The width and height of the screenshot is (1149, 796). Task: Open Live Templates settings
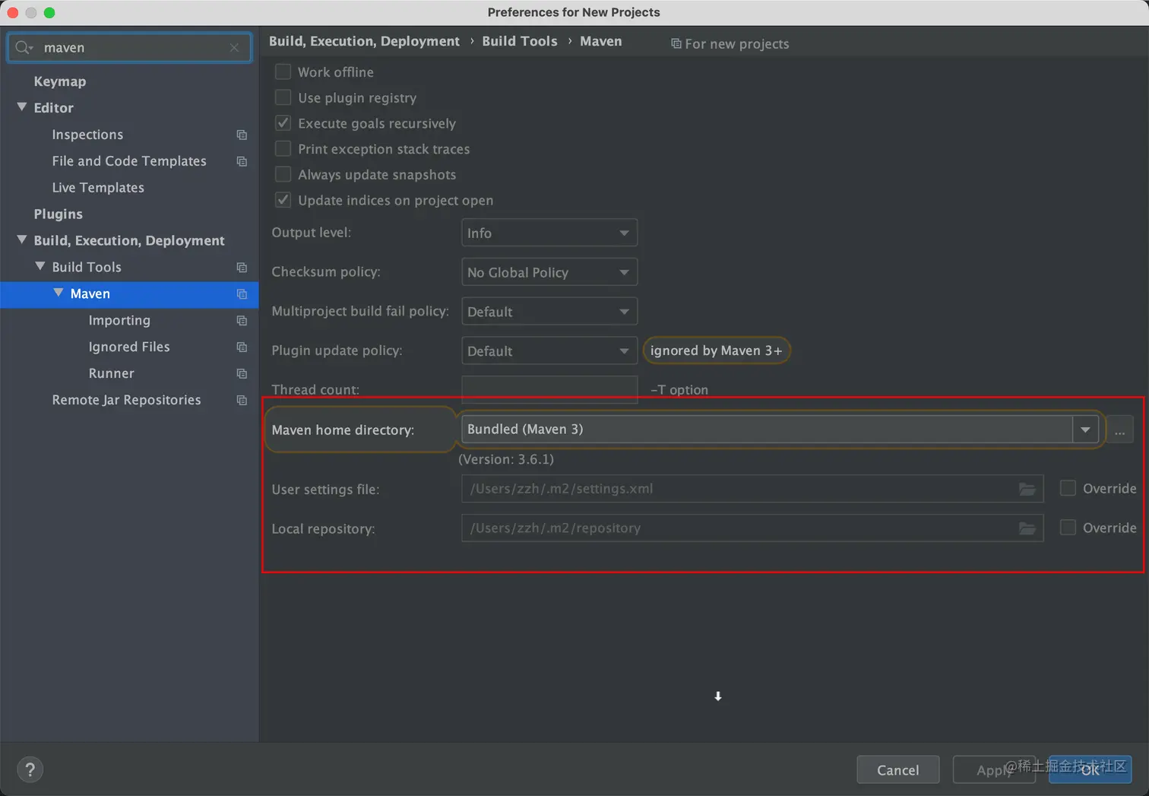coord(98,188)
